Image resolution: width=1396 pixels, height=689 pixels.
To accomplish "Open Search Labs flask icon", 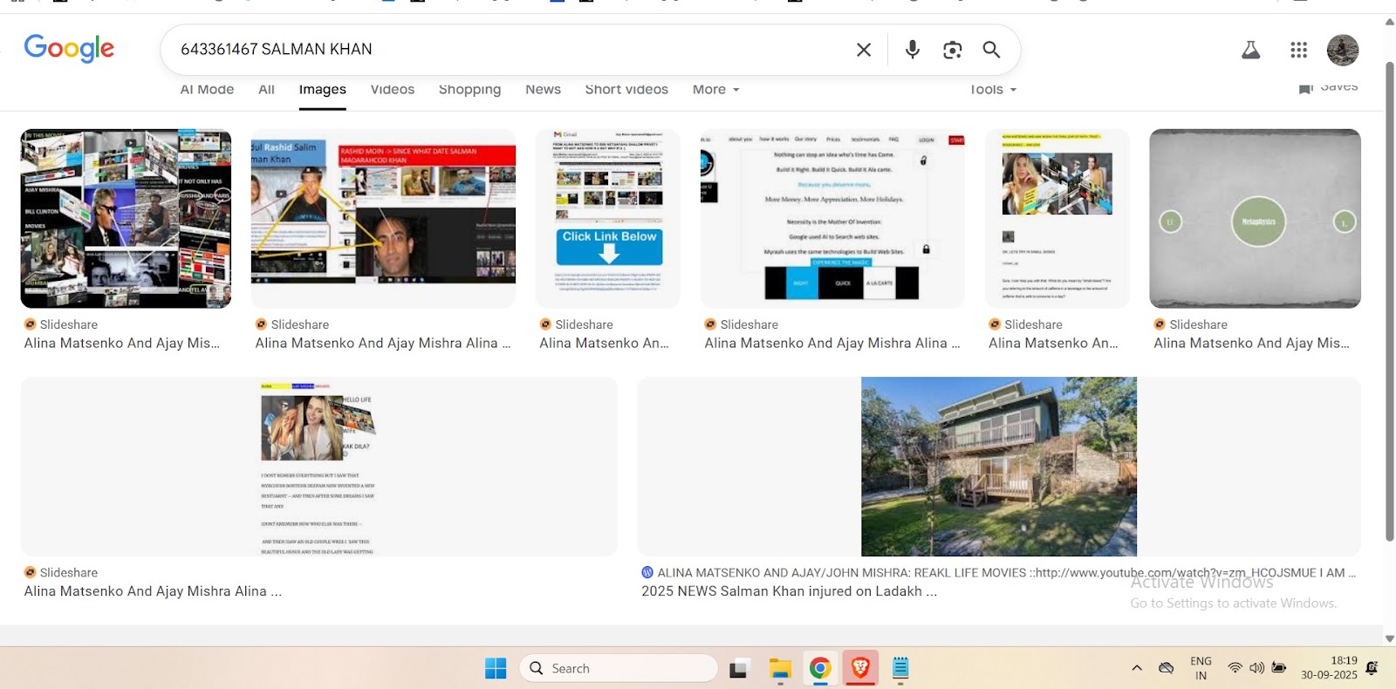I will [x=1250, y=50].
